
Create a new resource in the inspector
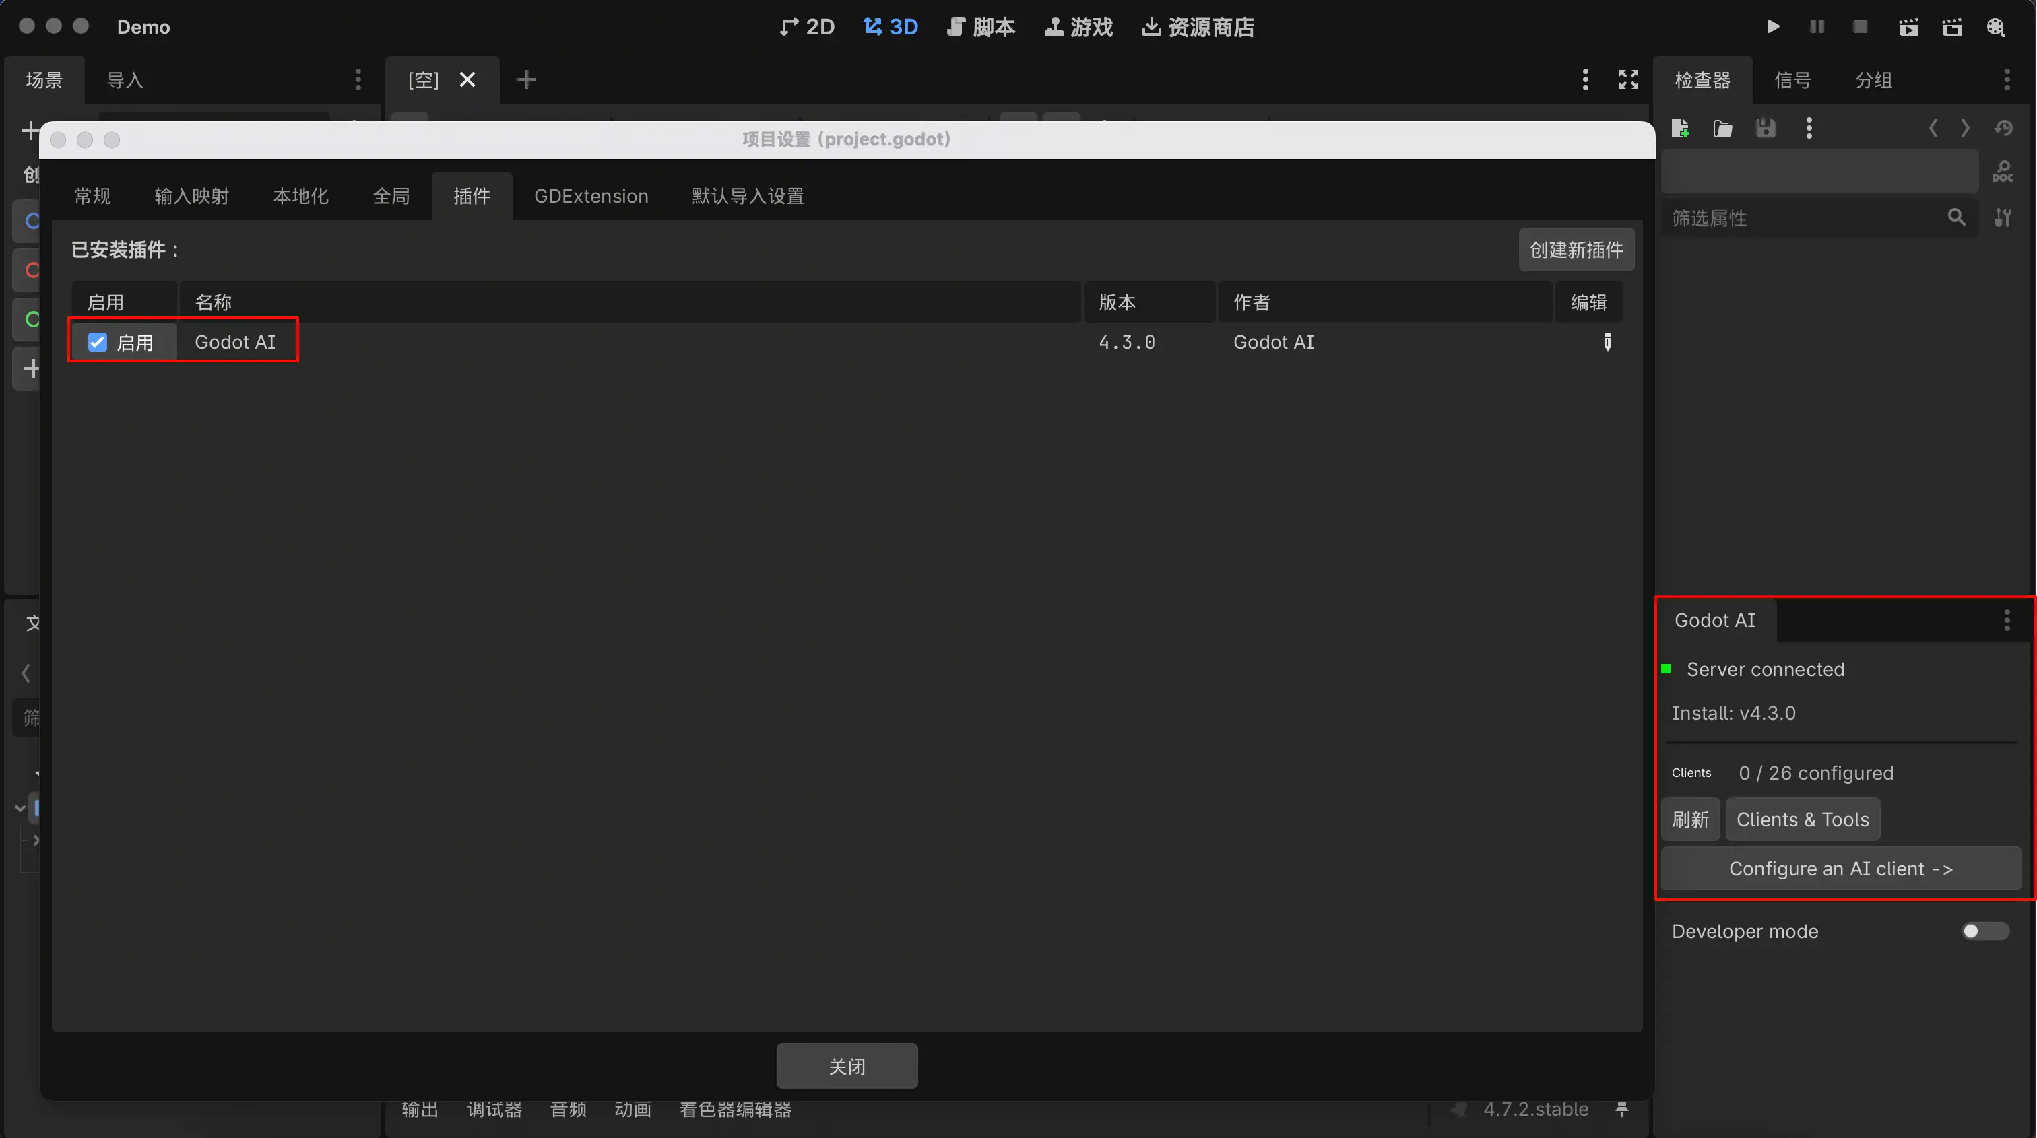click(1681, 128)
